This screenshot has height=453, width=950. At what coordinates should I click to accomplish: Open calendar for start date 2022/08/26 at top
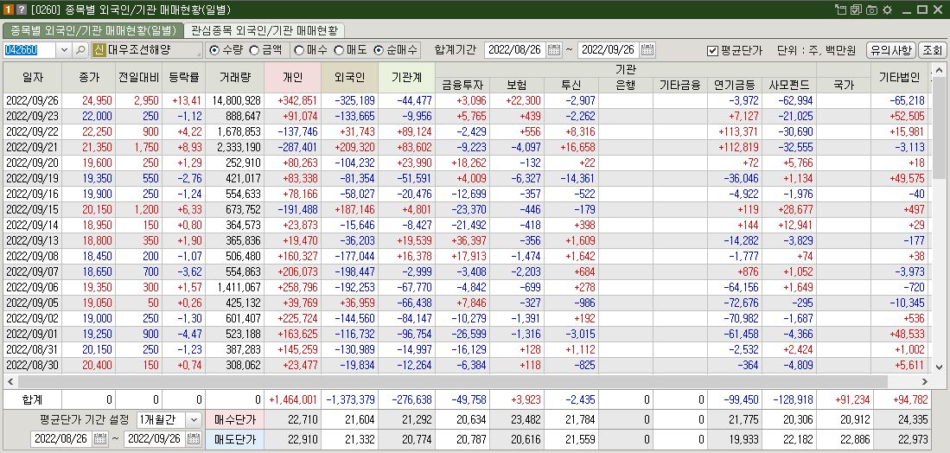coord(554,50)
